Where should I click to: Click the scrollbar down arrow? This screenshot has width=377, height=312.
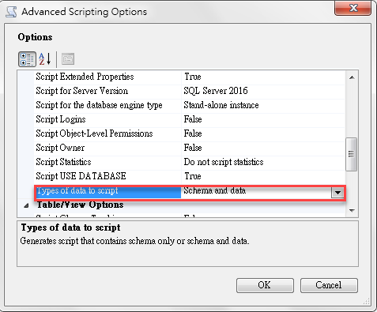pos(352,210)
